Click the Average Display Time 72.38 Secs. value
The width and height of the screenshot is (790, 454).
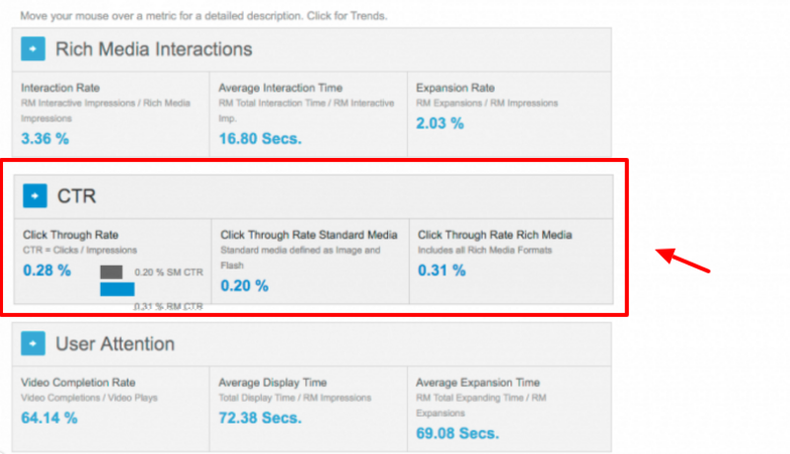tap(261, 417)
